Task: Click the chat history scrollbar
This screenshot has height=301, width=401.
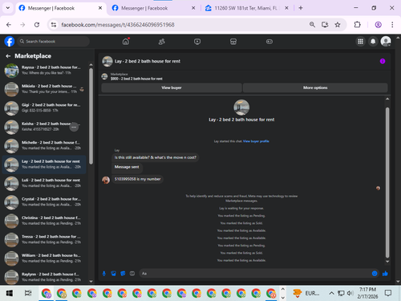Action: pyautogui.click(x=387, y=182)
